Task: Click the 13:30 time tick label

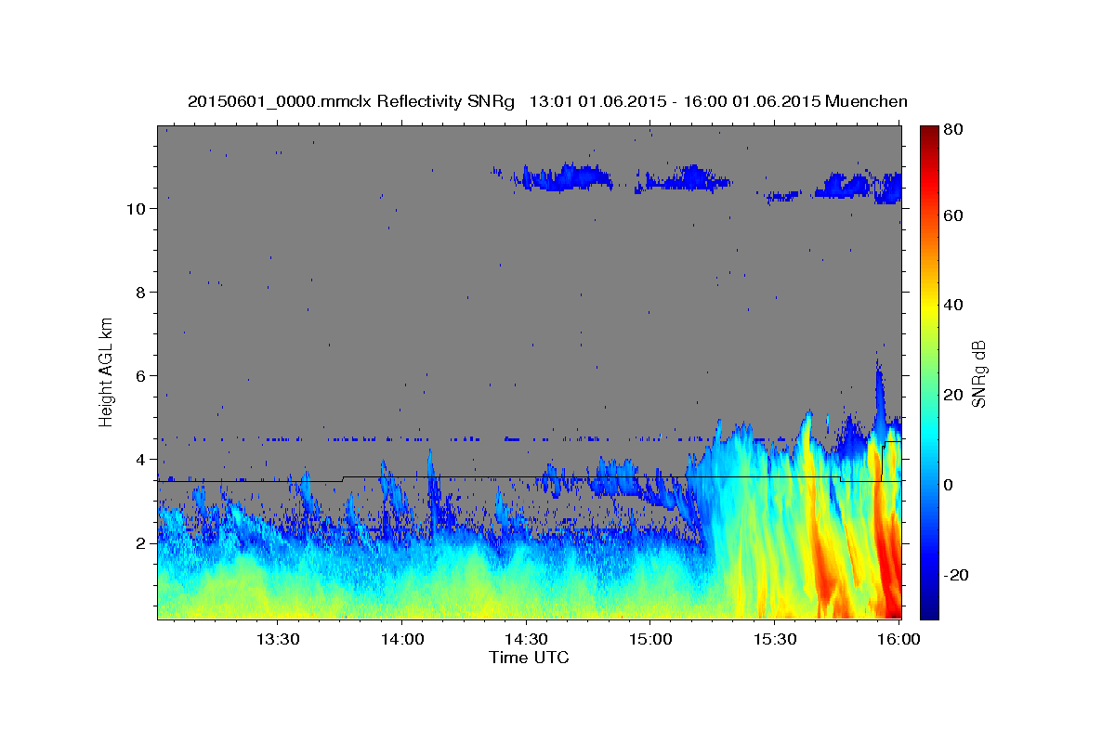Action: 277,639
